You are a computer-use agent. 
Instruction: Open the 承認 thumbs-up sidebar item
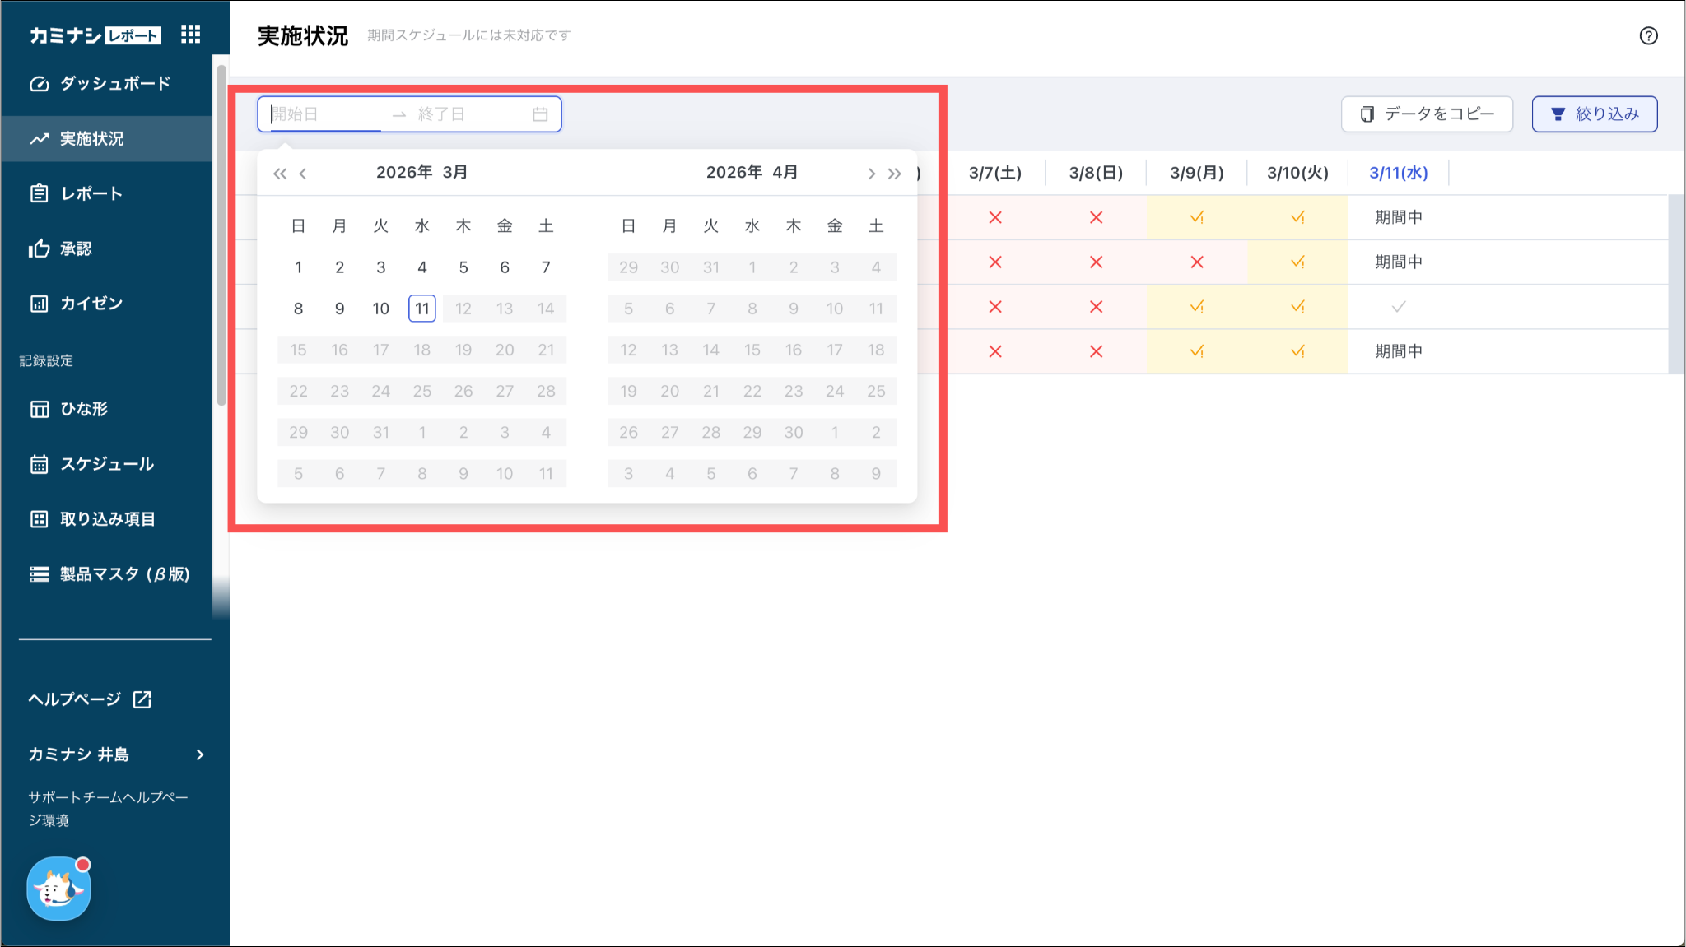pos(75,248)
